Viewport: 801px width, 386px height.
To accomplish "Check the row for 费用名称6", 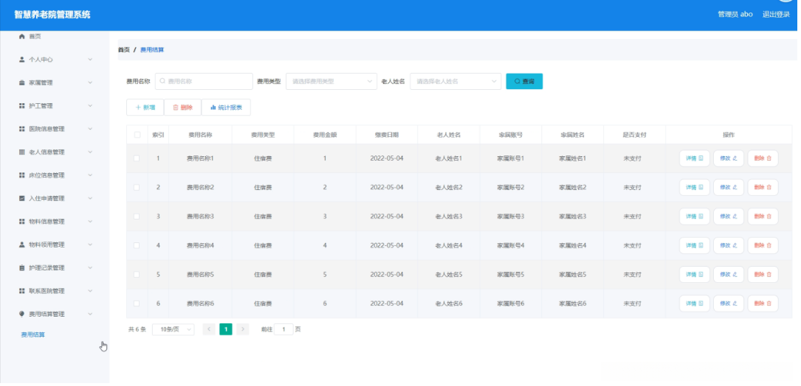I will pos(137,303).
